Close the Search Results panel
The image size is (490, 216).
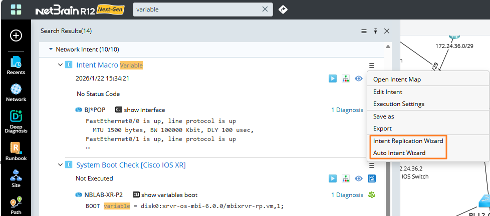tap(387, 31)
